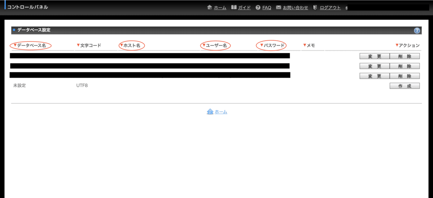Screen dimensions: 433x198
Task: Go to the bottom ホーム link
Action: (221, 112)
